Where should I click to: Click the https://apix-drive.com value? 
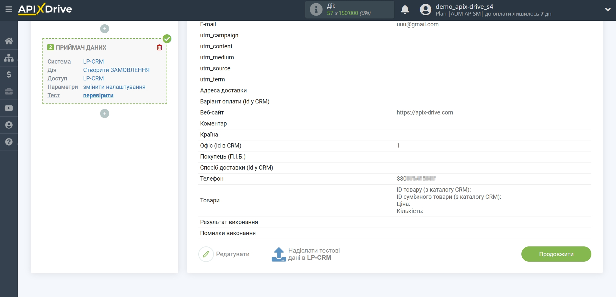click(x=425, y=113)
